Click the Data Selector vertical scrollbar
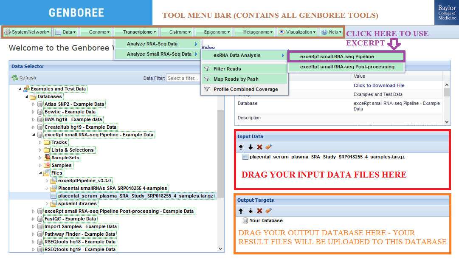This screenshot has height=268, width=459. point(220,170)
